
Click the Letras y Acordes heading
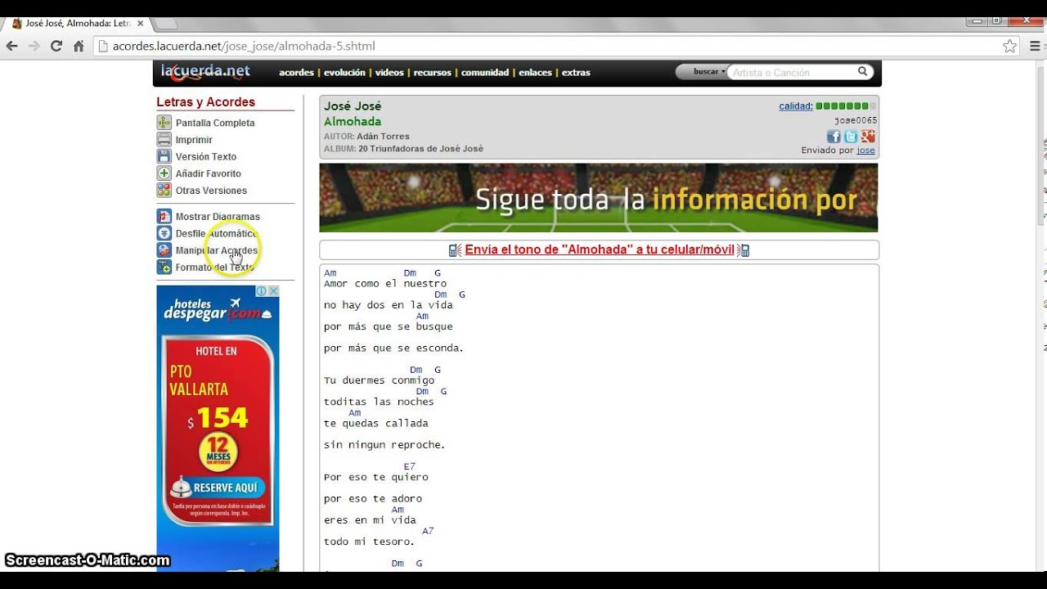tap(206, 102)
